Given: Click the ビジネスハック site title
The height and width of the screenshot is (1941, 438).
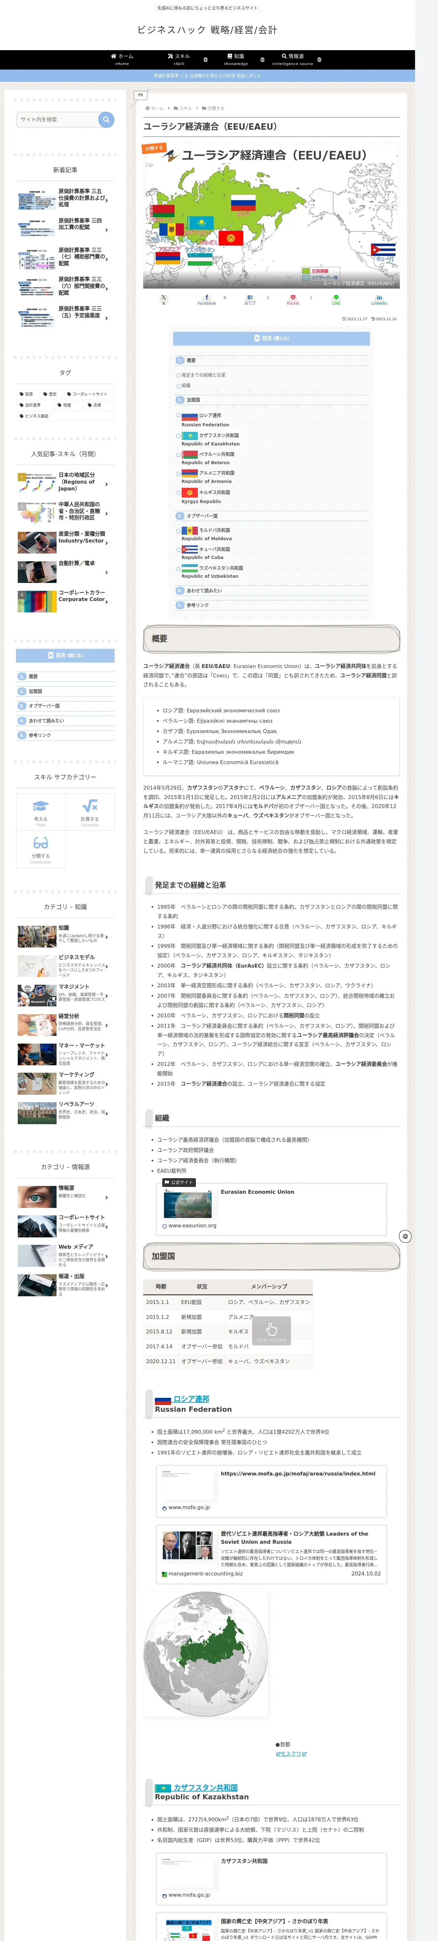Looking at the screenshot, I should click(208, 30).
